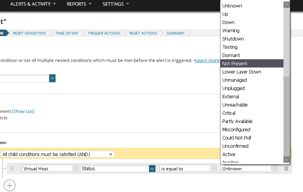Grab the condition row drag handle
Screen dimensions: 303x192
[x=12, y=168]
